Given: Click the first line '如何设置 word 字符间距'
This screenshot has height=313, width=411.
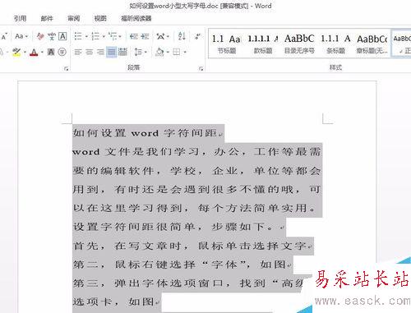Looking at the screenshot, I should [x=145, y=133].
